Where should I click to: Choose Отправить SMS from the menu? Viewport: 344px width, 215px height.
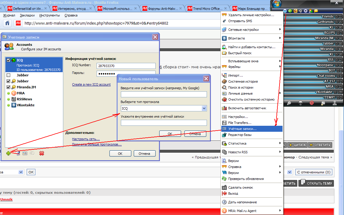(252, 21)
